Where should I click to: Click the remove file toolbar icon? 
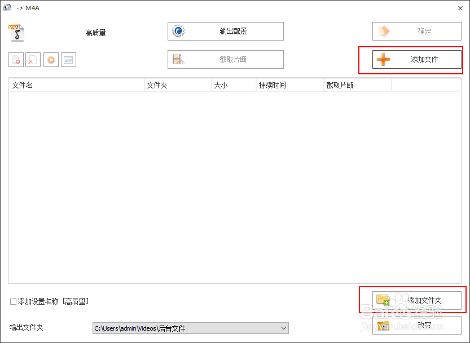16,60
